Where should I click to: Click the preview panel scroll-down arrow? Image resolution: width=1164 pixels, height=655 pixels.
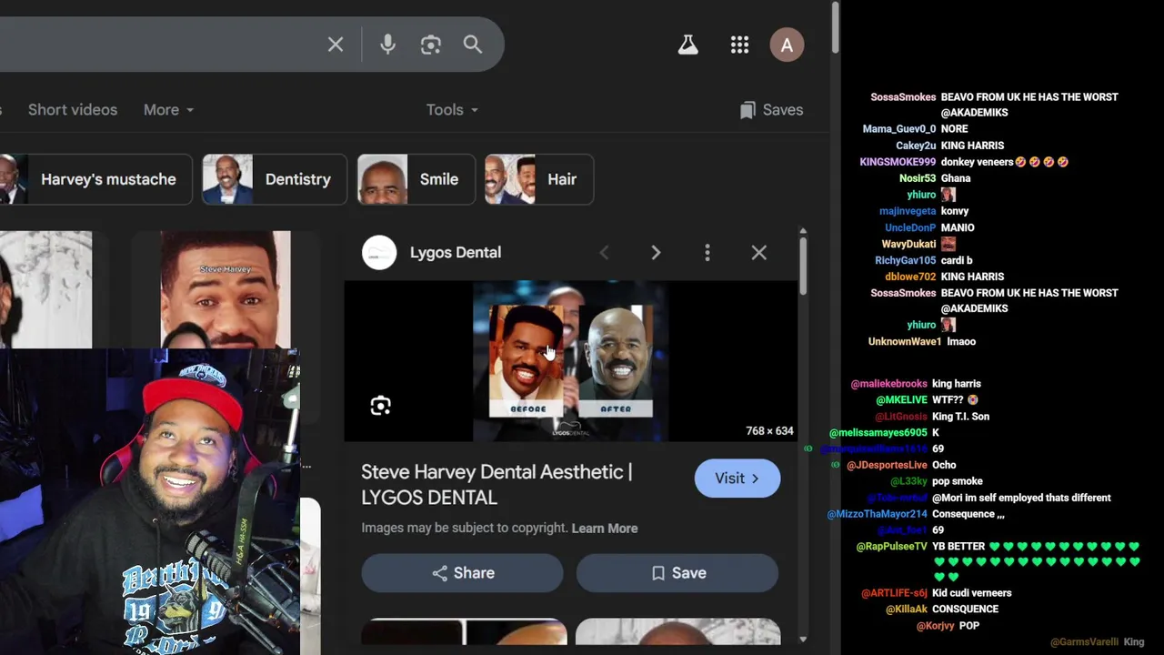(x=803, y=640)
